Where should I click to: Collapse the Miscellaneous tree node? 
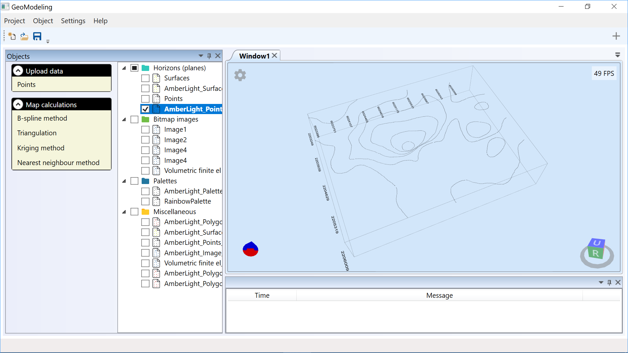coord(124,212)
